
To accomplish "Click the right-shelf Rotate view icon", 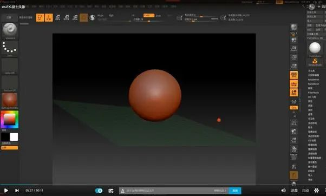I will [294, 149].
